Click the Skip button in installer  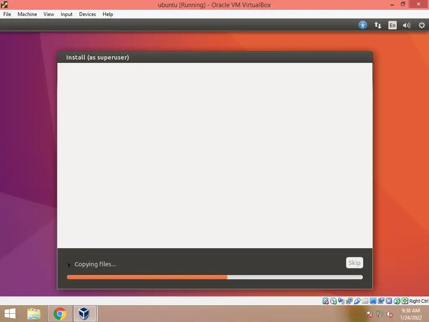click(354, 262)
